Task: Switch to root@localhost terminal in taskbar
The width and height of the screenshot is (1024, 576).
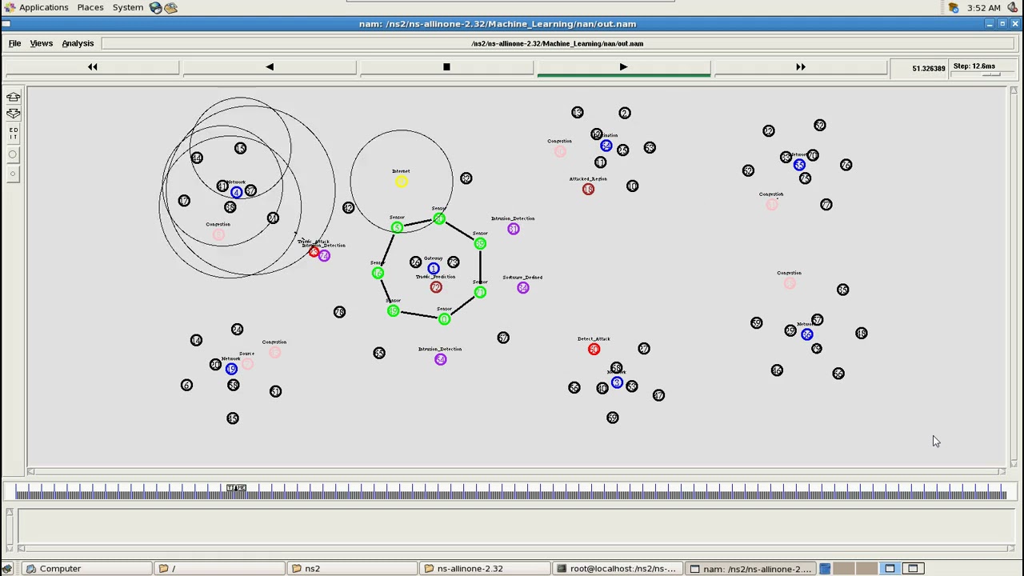Action: [x=617, y=569]
